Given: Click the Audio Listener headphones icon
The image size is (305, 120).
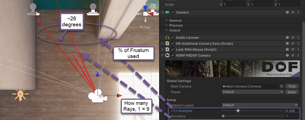Looking at the screenshot, I should tap(167, 38).
